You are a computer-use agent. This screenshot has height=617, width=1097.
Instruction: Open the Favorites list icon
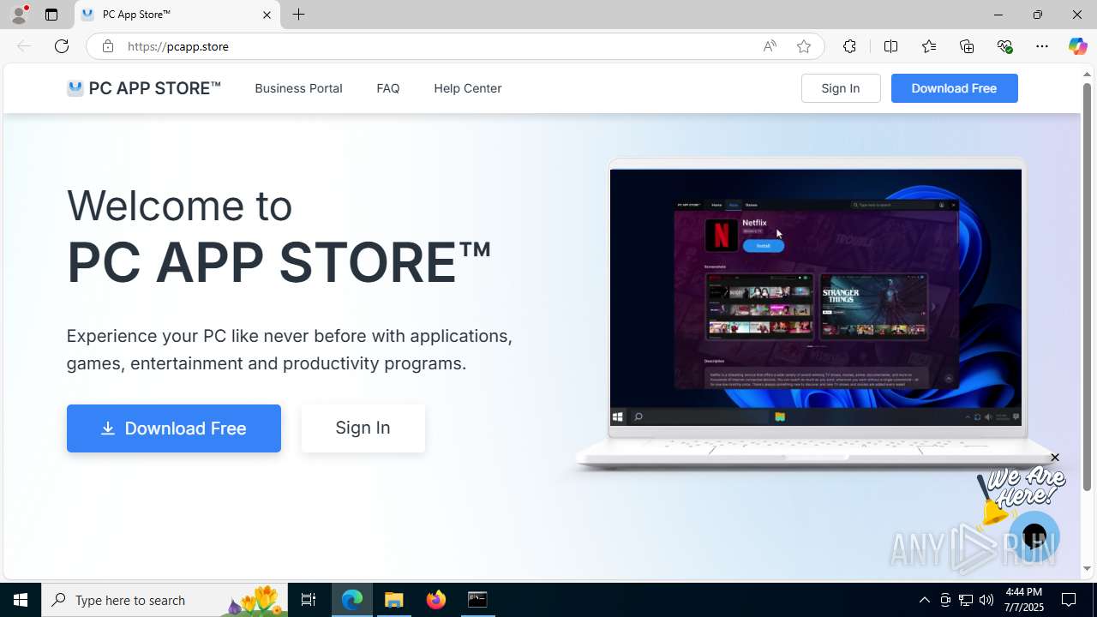929,46
